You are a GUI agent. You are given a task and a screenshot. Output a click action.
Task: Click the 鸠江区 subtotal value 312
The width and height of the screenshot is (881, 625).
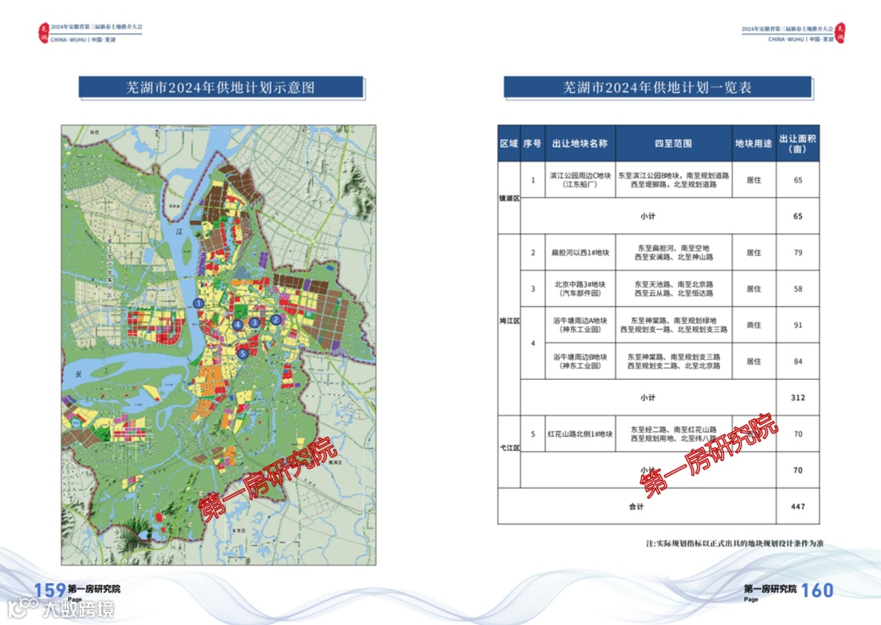pos(798,397)
